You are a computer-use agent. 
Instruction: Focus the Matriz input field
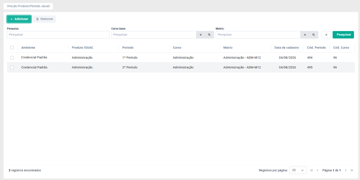tap(258, 35)
